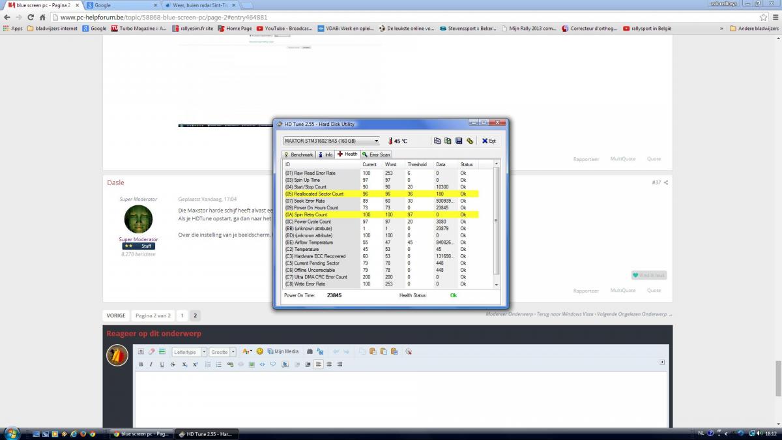Click the HD Tune copy screenshot icon

point(448,141)
